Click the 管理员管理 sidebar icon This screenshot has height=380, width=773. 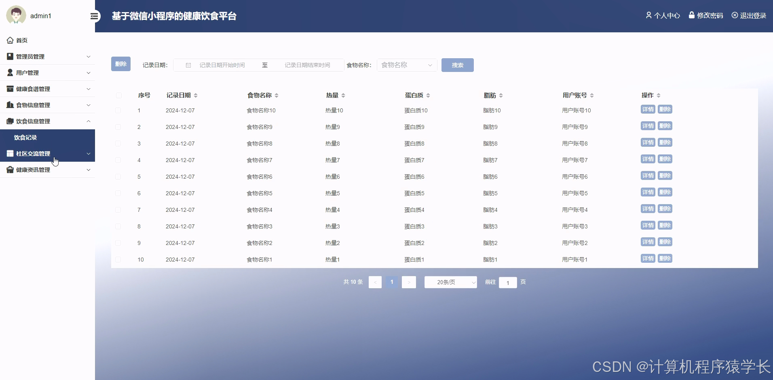point(9,56)
